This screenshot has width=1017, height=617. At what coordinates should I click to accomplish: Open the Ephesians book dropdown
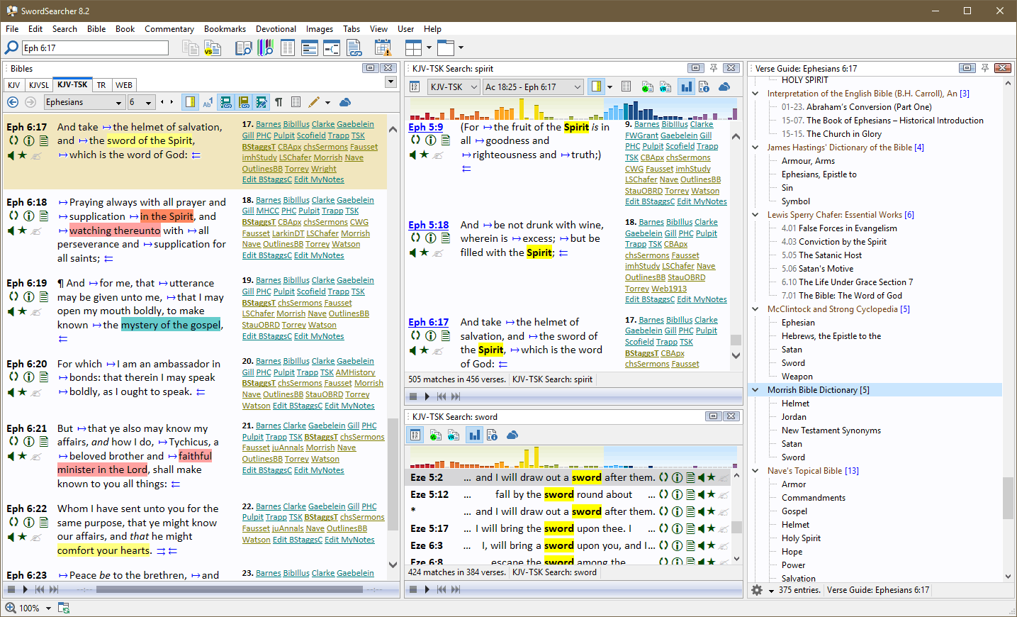tap(119, 103)
